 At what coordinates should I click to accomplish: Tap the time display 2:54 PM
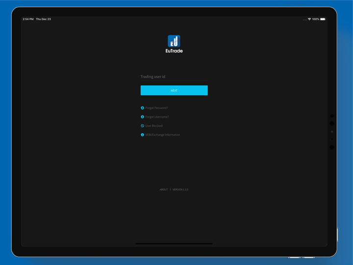pyautogui.click(x=28, y=19)
